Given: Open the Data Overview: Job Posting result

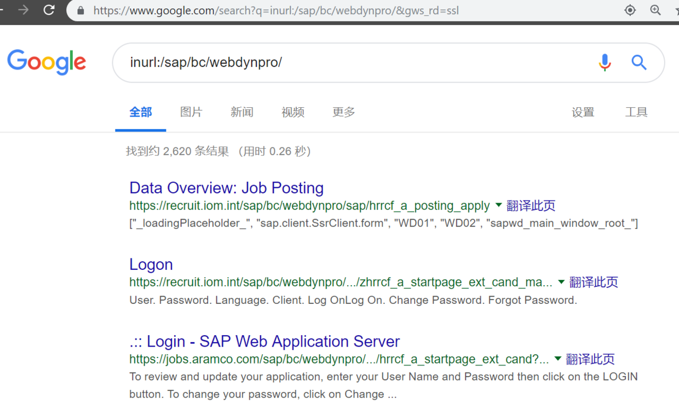Looking at the screenshot, I should point(227,188).
